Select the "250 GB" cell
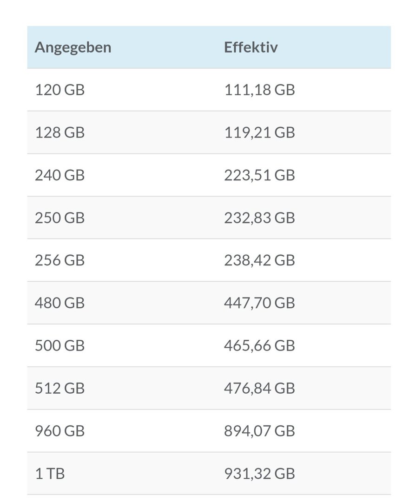The height and width of the screenshot is (502, 416). 60,218
